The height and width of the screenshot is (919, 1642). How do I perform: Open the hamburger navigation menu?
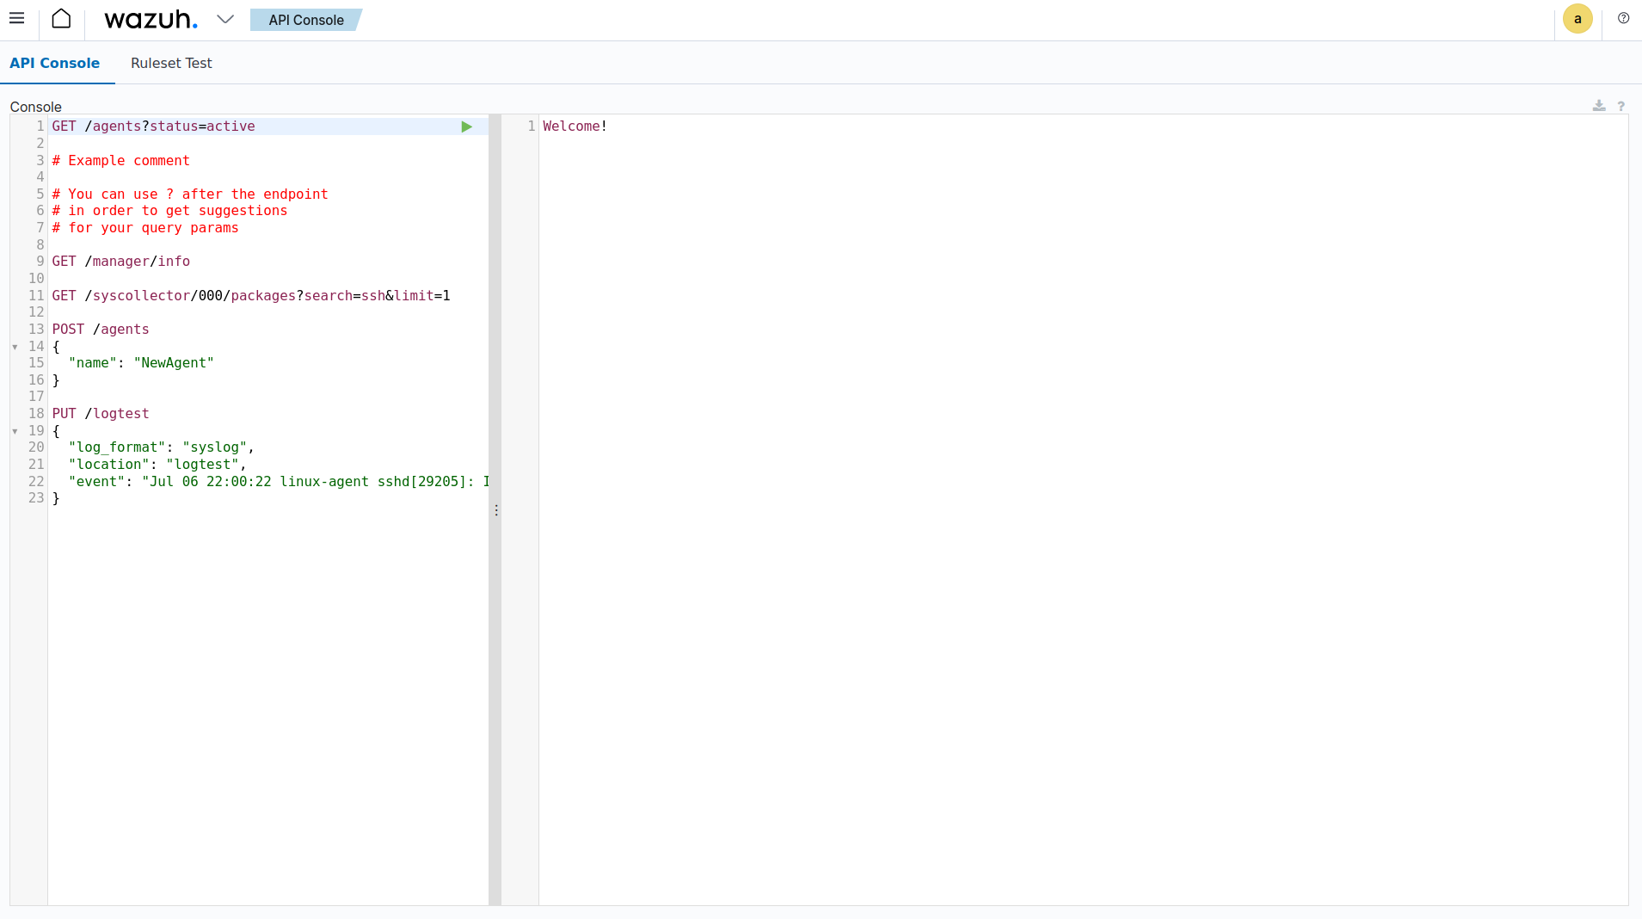click(16, 18)
